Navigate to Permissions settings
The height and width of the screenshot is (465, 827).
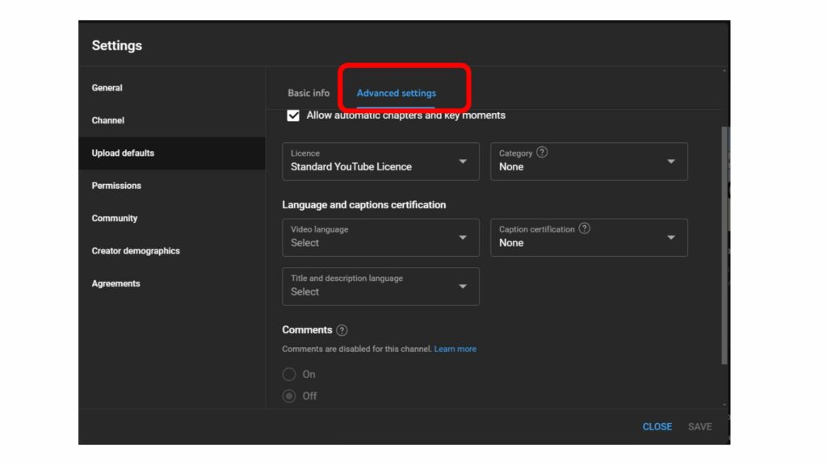pyautogui.click(x=115, y=185)
